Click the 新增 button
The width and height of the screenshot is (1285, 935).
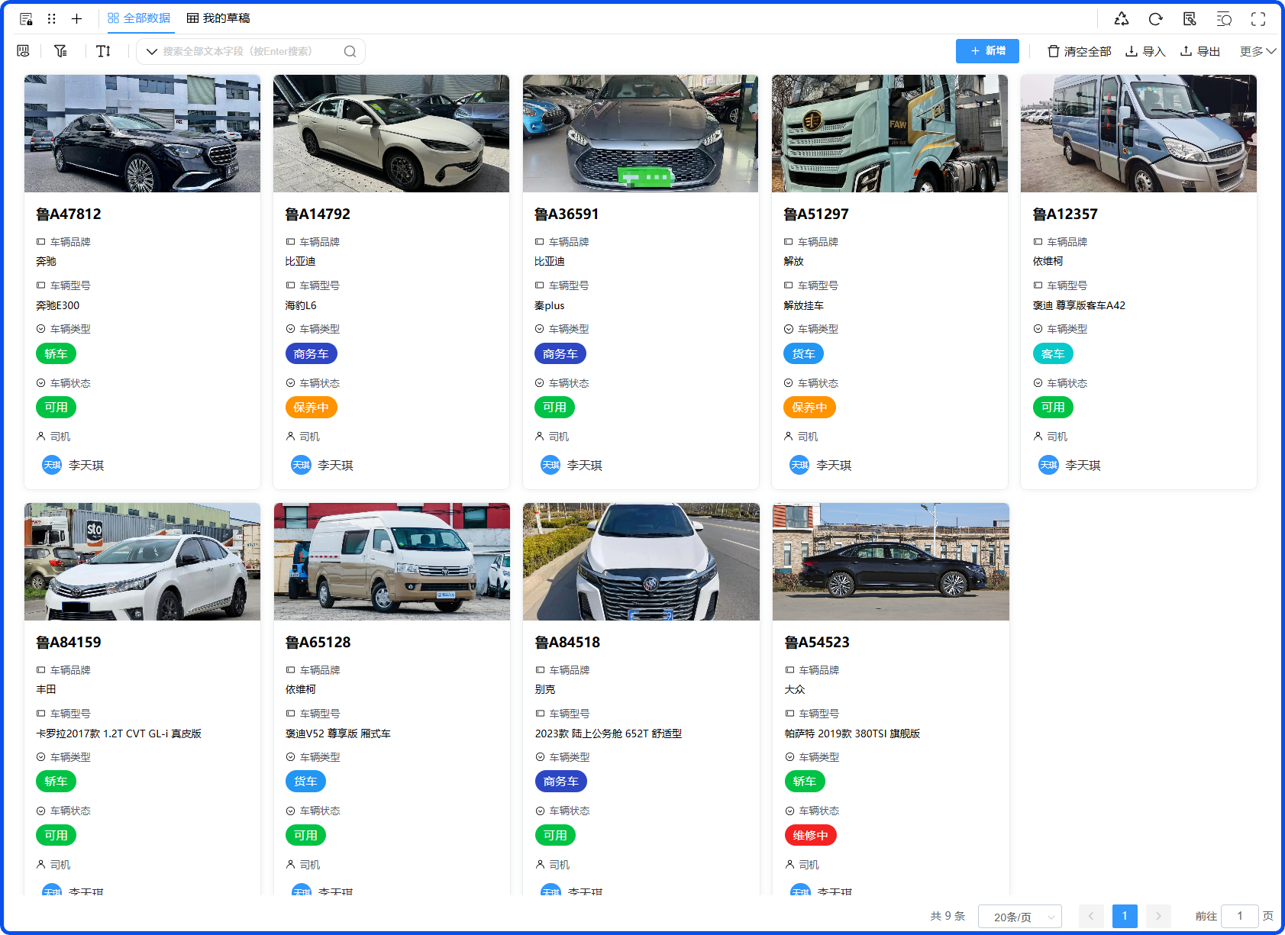coord(986,51)
